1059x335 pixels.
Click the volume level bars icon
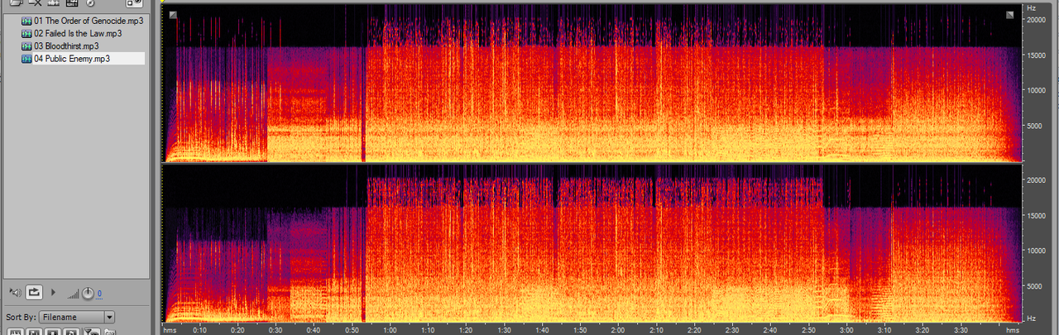click(74, 294)
